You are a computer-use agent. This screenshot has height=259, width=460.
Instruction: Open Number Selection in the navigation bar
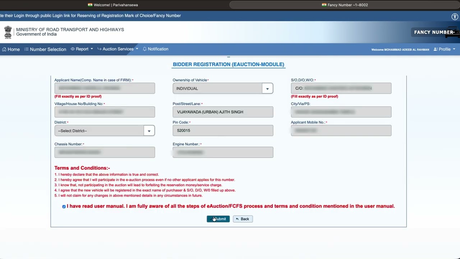click(45, 49)
